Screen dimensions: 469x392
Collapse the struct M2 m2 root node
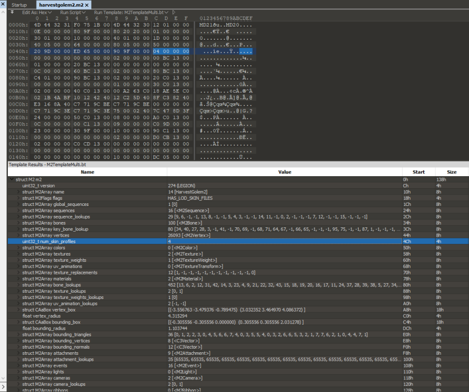(x=12, y=179)
